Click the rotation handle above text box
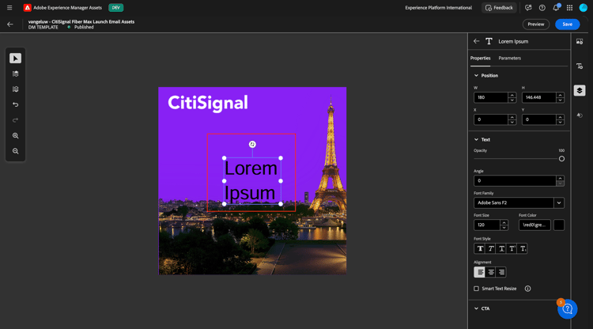This screenshot has width=593, height=329. [252, 145]
